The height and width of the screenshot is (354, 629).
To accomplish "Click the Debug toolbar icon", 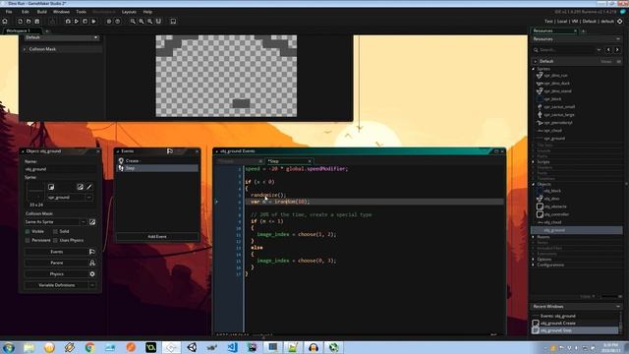I will point(68,22).
